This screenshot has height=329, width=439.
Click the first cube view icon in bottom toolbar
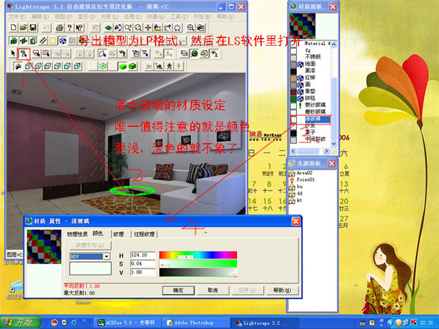pos(29,66)
